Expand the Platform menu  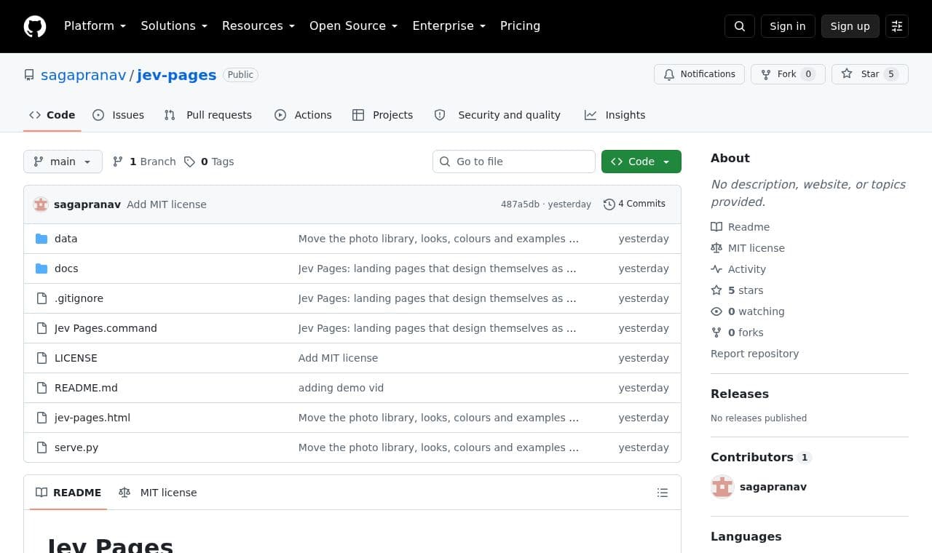pos(95,26)
